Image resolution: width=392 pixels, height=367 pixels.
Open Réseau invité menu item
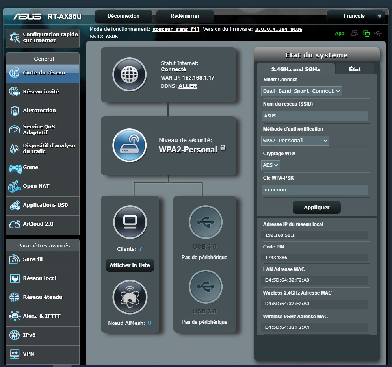(x=43, y=93)
